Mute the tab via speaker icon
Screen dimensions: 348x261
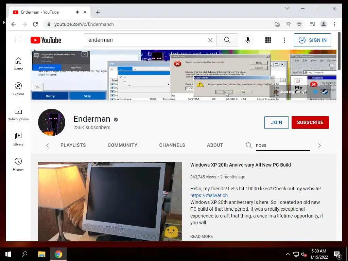coord(77,12)
